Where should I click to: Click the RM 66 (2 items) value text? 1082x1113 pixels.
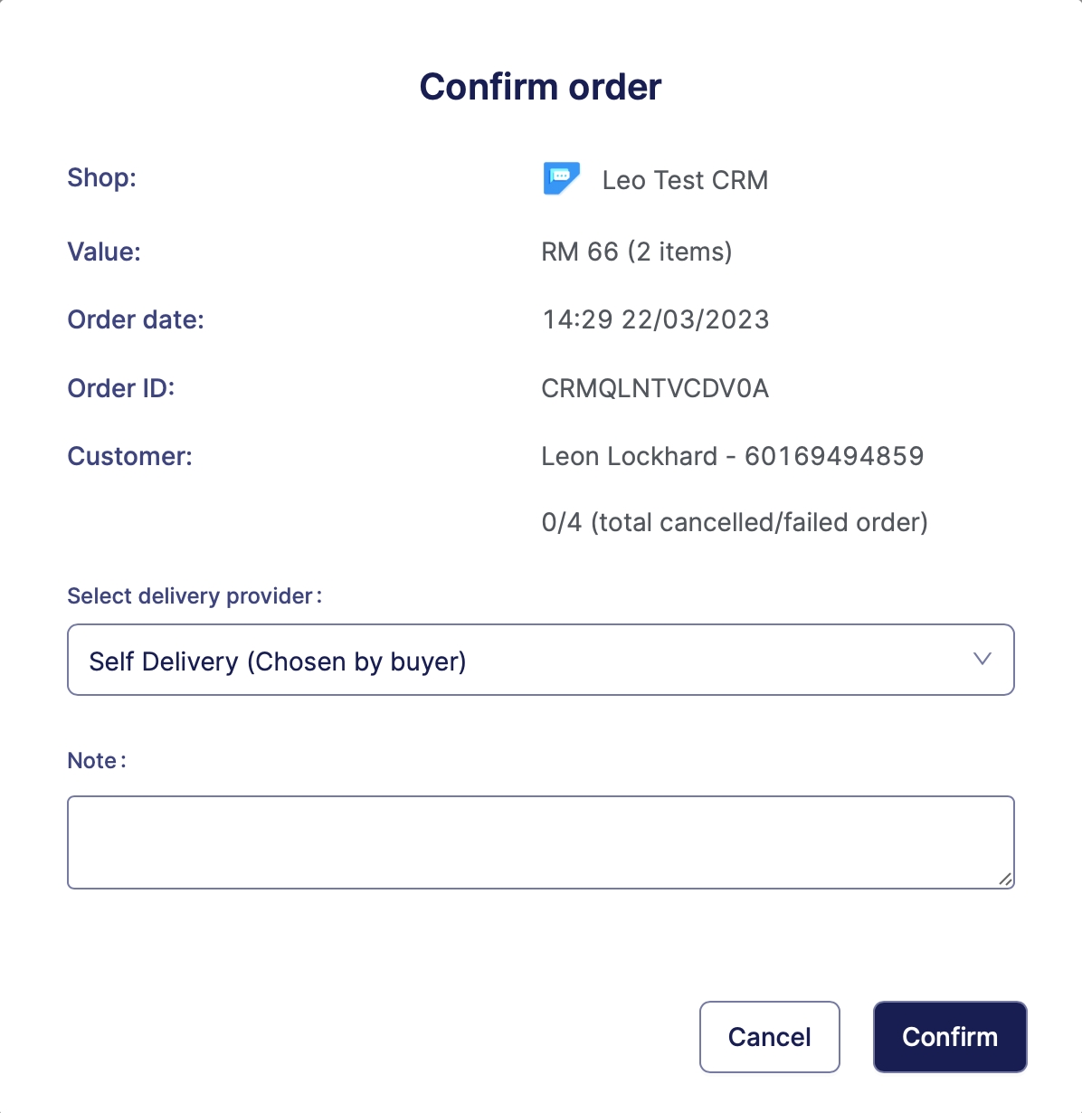click(x=636, y=252)
